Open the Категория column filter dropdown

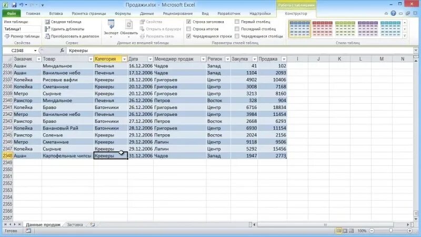pyautogui.click(x=124, y=59)
